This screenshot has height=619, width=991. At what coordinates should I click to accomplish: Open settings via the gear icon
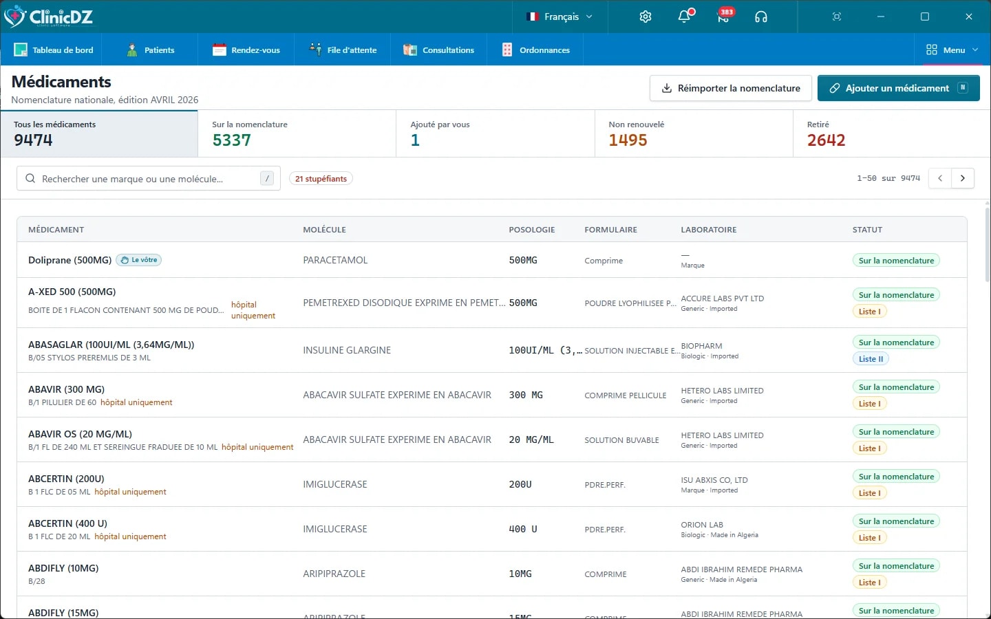point(645,17)
